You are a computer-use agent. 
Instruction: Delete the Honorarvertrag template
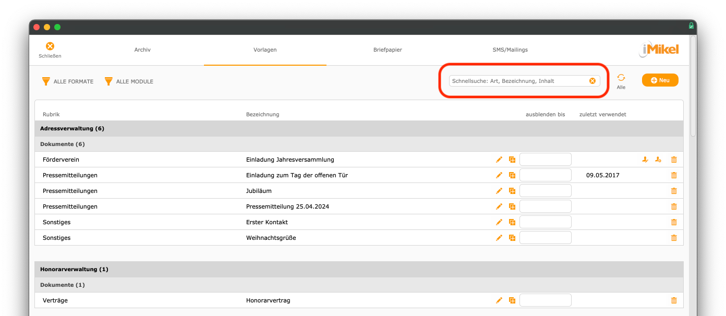(x=674, y=300)
